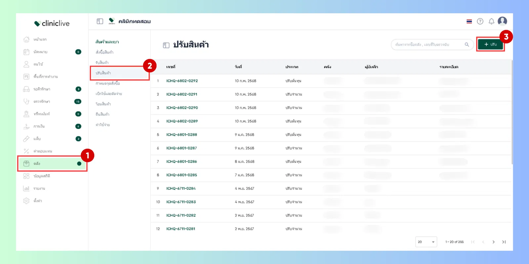Jump to the last page arrow
Image resolution: width=529 pixels, height=264 pixels.
pos(504,242)
